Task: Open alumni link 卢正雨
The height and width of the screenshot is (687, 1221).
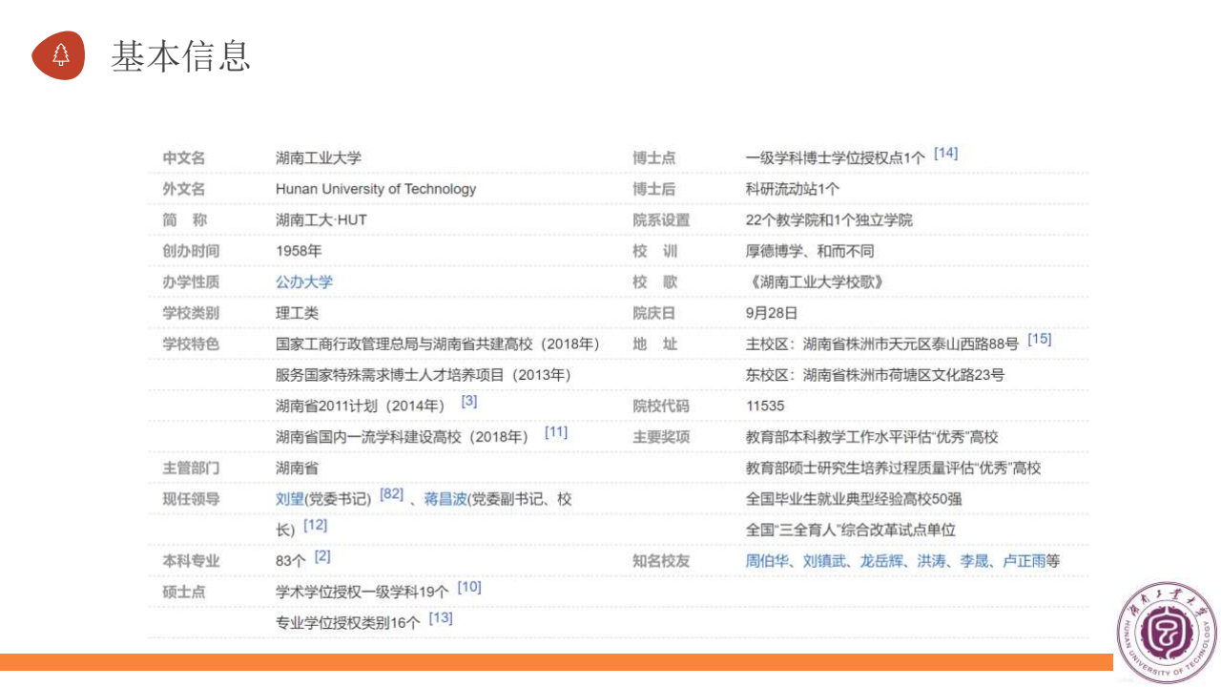Action: (x=1023, y=561)
